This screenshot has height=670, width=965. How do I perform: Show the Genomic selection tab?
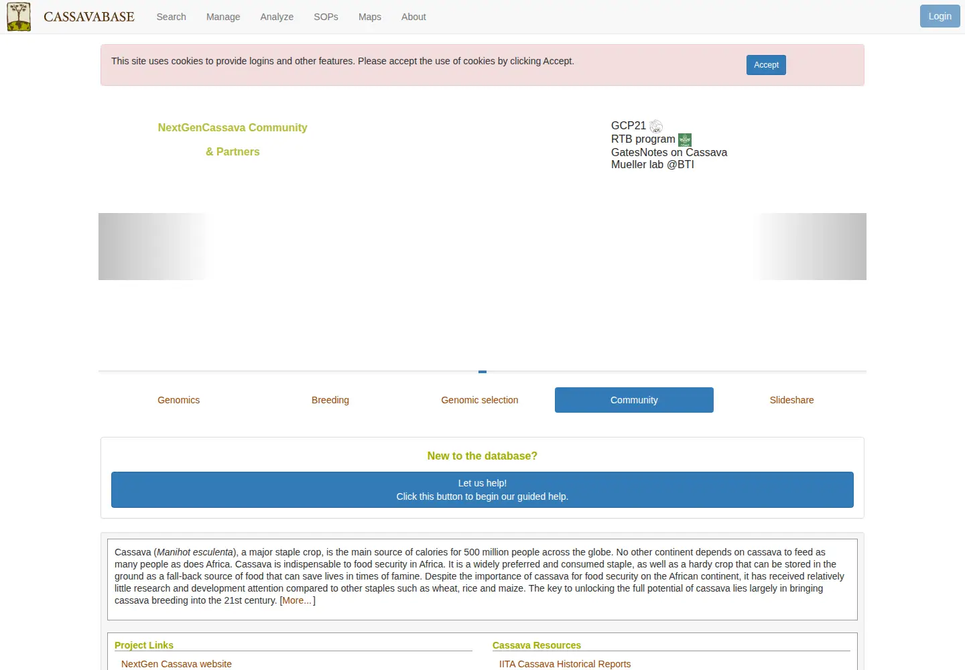pyautogui.click(x=480, y=400)
